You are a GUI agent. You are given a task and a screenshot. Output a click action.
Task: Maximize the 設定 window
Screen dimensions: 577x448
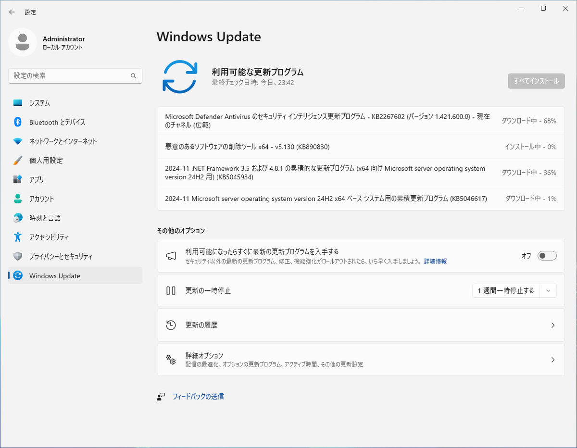tap(543, 8)
